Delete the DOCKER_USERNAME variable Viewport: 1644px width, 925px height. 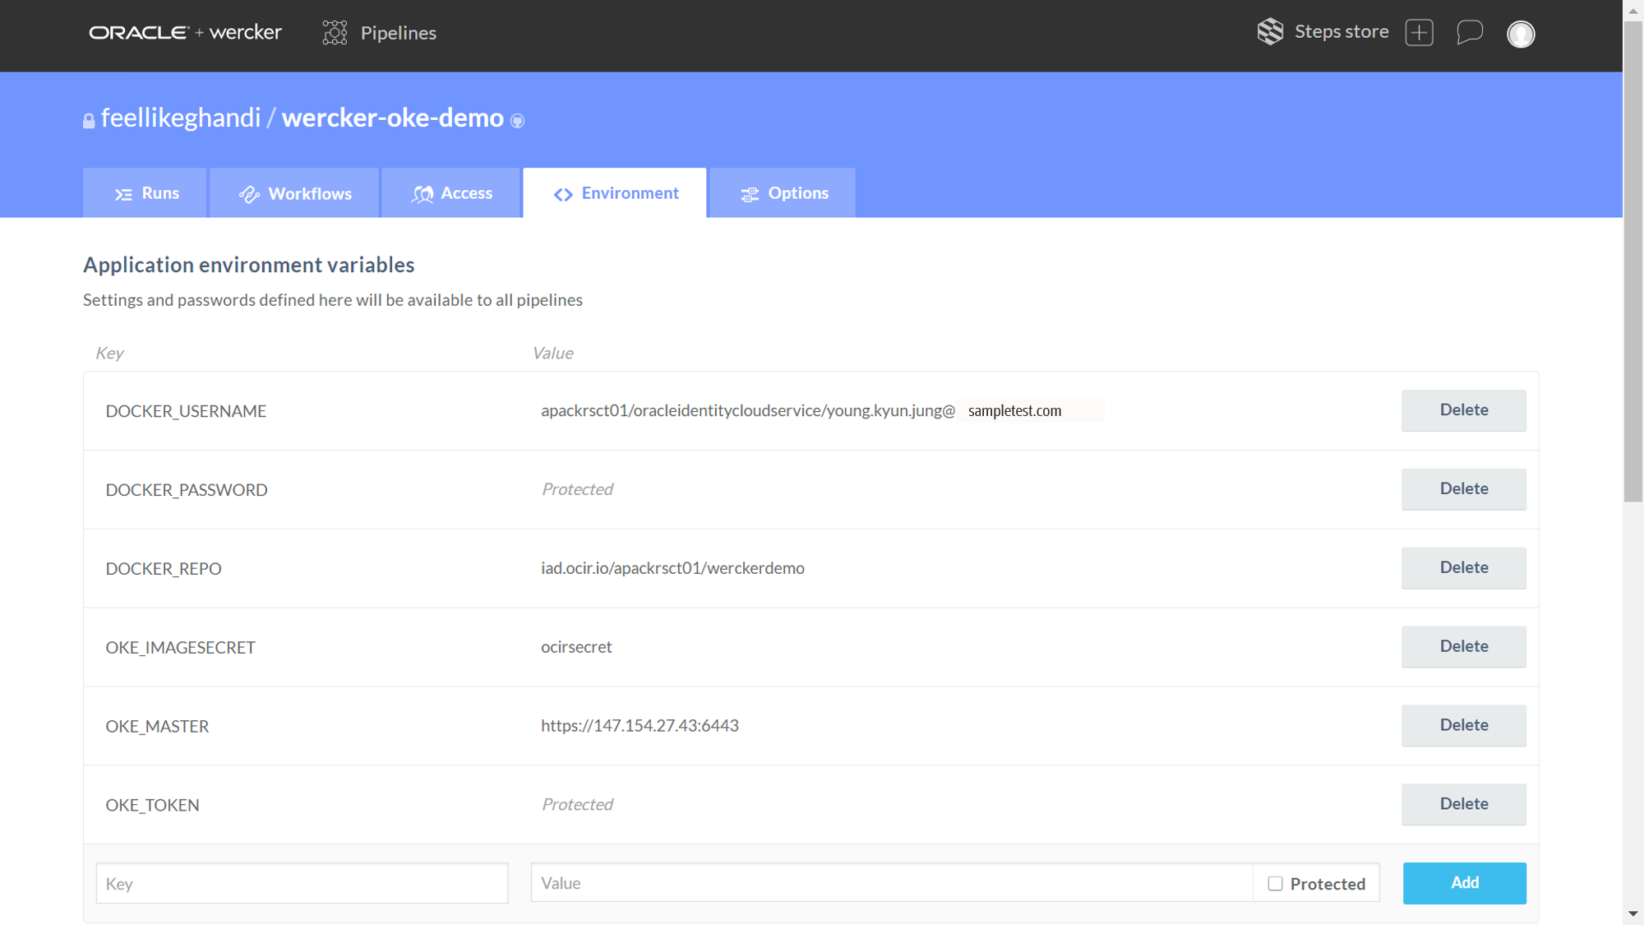[x=1463, y=410]
